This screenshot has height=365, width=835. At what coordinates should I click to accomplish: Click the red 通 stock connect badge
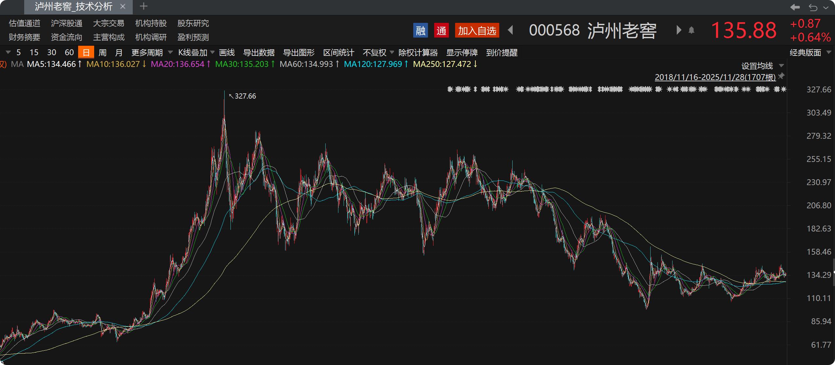441,31
